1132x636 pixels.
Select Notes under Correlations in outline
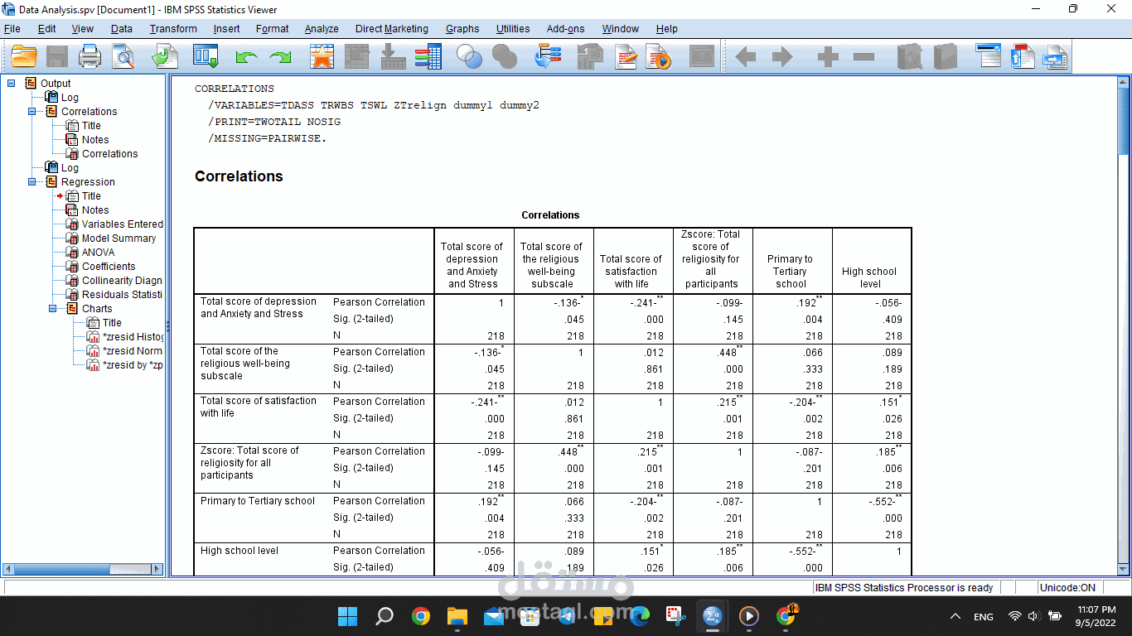[95, 139]
